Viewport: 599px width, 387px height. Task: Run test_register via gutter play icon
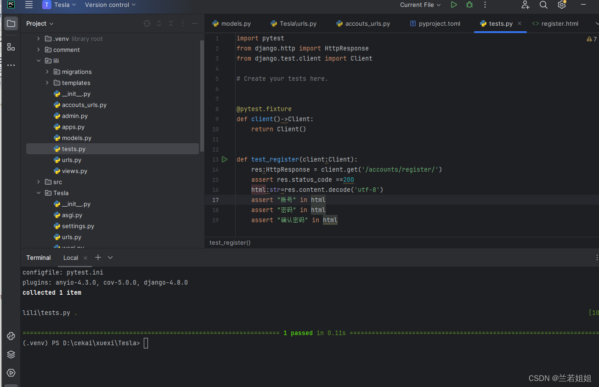[x=225, y=159]
